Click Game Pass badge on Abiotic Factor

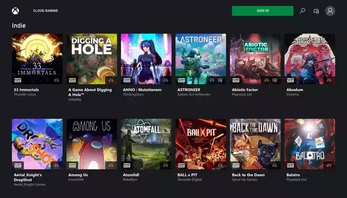coord(236,80)
